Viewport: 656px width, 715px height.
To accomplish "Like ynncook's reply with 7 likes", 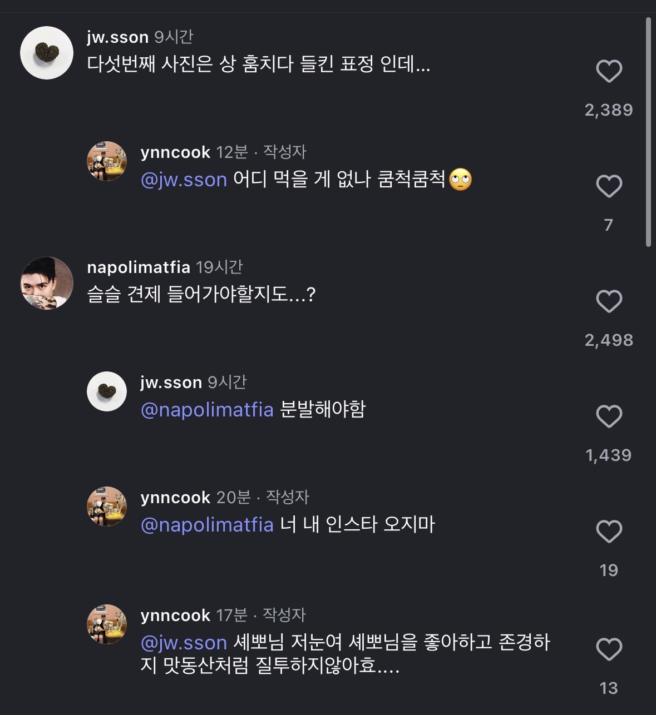I will (x=609, y=186).
